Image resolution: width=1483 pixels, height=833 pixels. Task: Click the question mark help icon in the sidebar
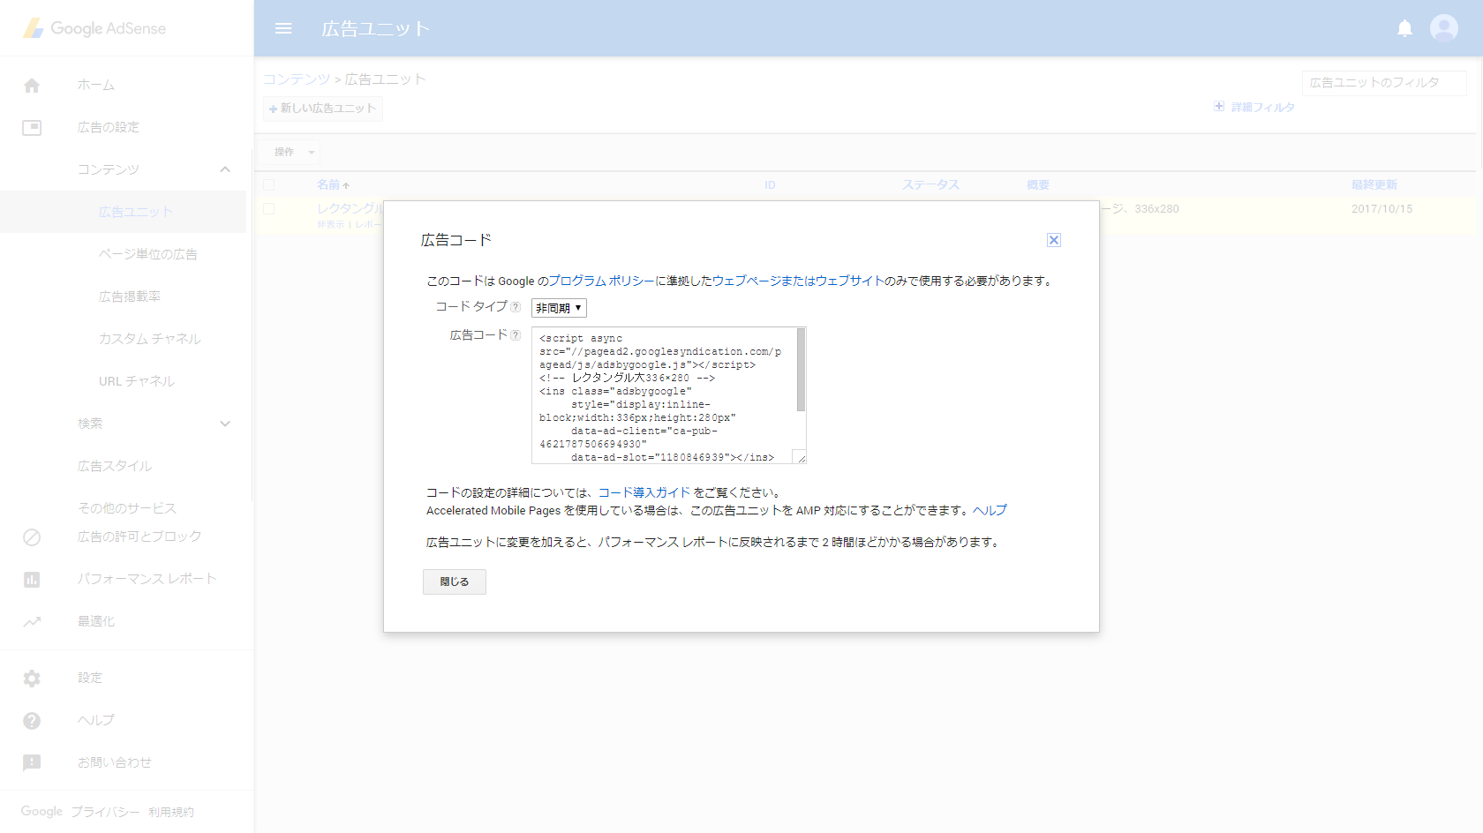point(32,721)
